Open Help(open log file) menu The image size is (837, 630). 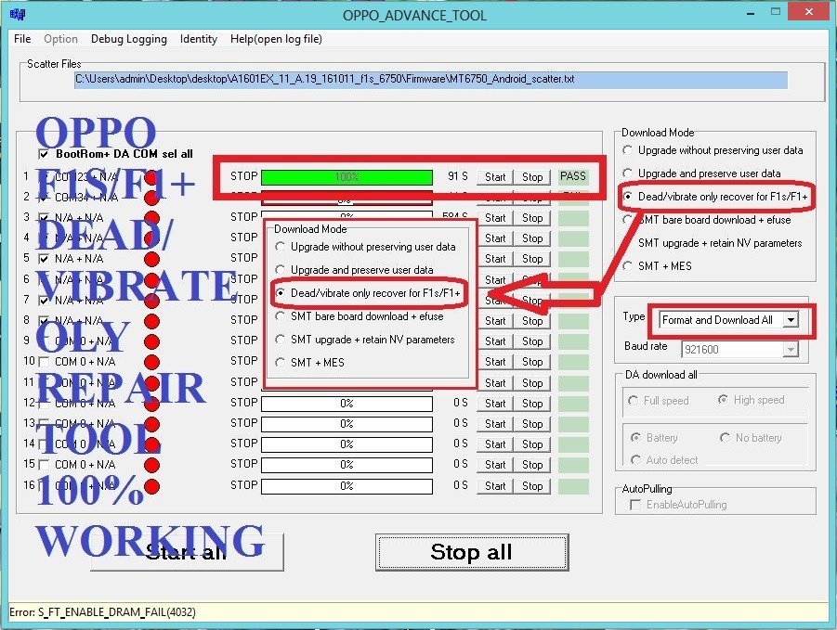276,39
